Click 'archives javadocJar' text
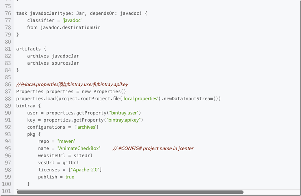301x196 pixels. tap(53, 56)
